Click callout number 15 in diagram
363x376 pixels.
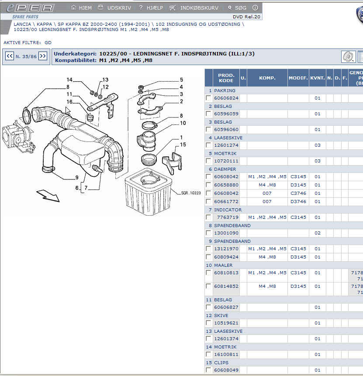coord(183,145)
